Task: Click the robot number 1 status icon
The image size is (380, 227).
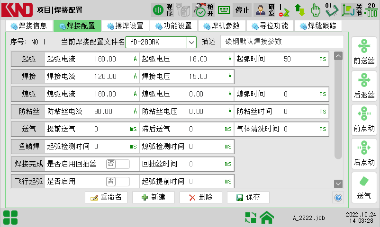Action: pyautogui.click(x=284, y=10)
